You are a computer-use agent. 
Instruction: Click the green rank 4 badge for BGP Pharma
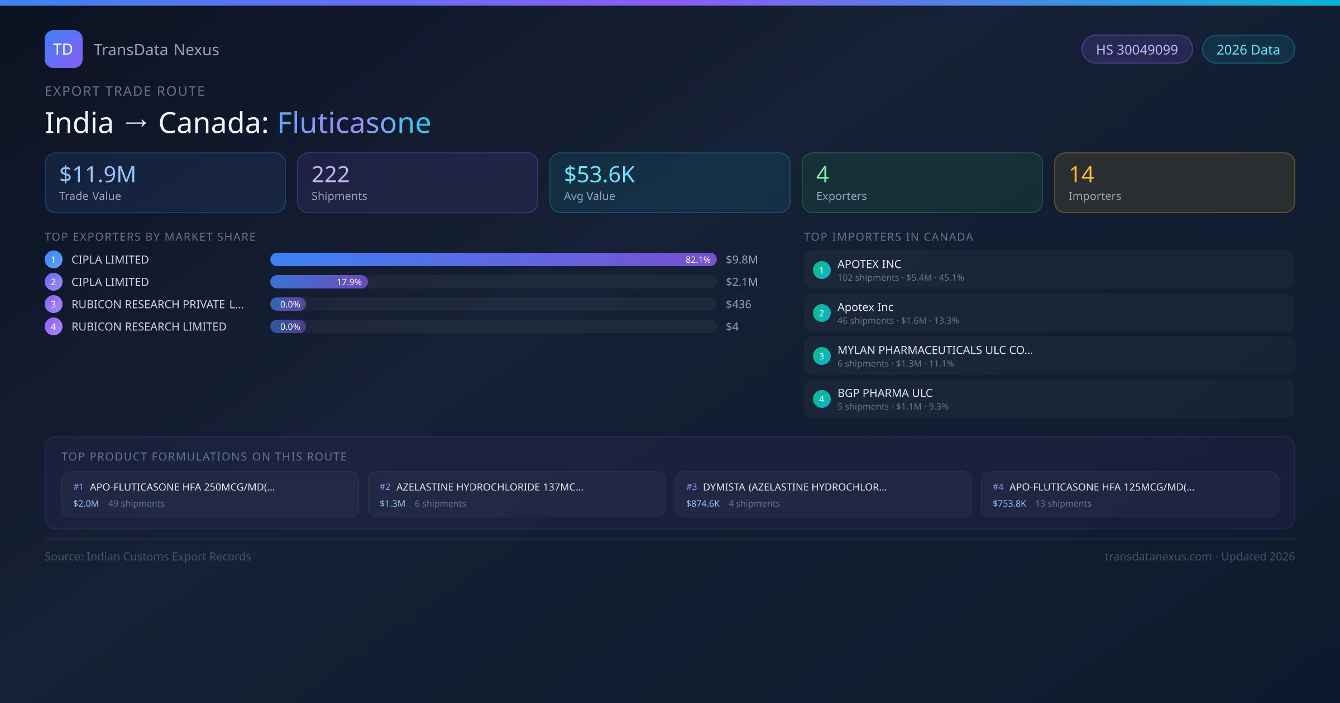tap(821, 399)
